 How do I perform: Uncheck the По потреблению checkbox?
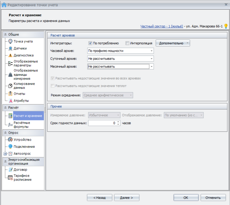(90, 43)
